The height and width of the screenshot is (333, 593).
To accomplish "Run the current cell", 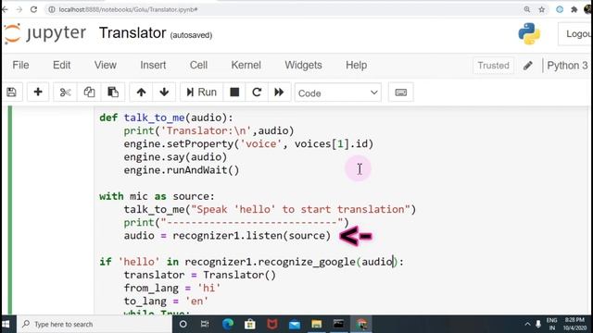I will coord(201,92).
